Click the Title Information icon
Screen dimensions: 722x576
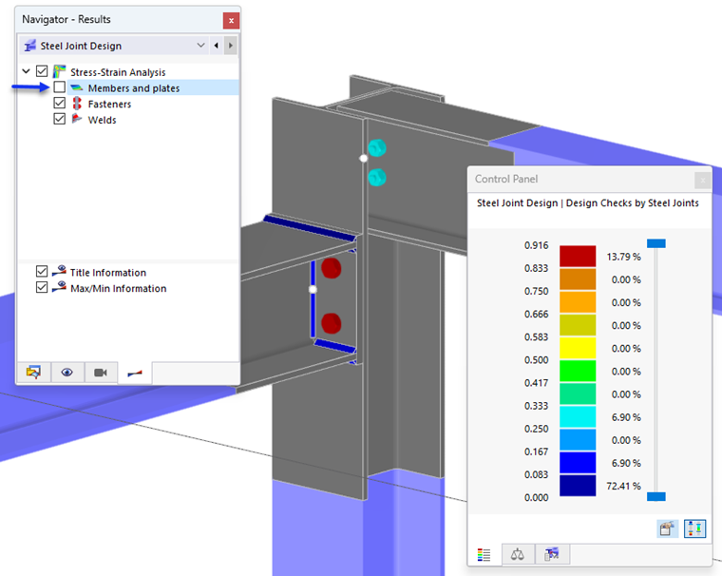tap(59, 271)
